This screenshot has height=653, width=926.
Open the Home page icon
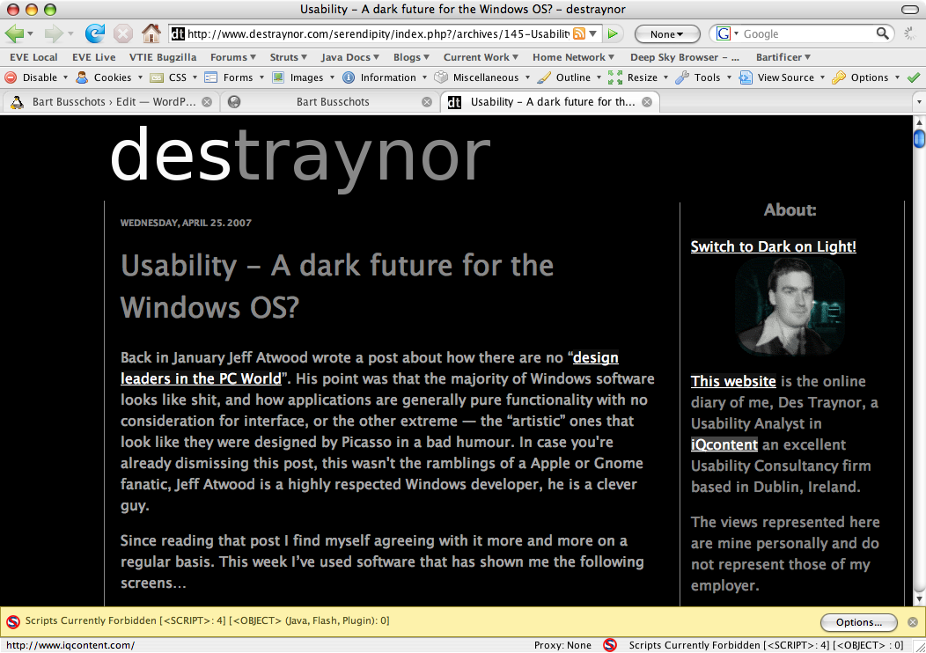151,33
